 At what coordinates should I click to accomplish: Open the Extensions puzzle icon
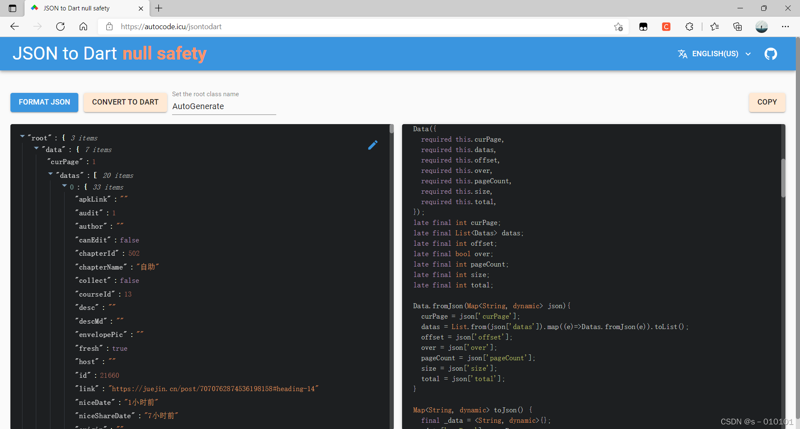[x=690, y=27]
